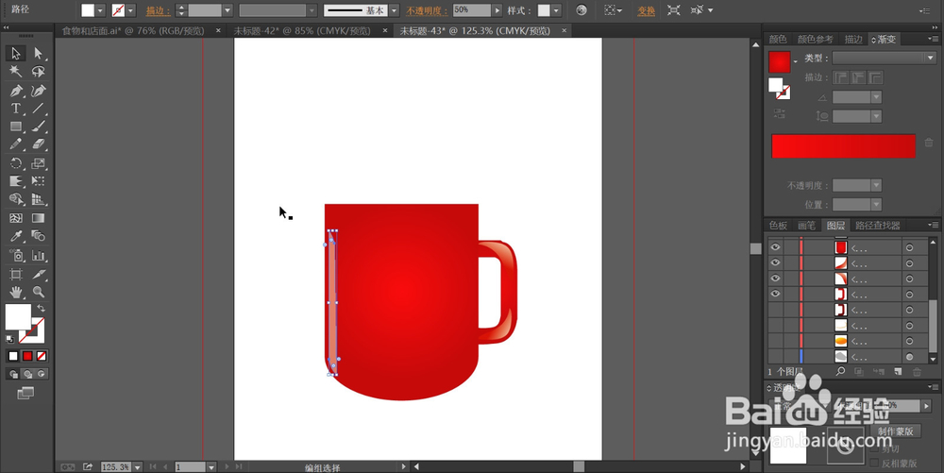944x473 pixels.
Task: Select the Hand tool
Action: pos(16,293)
